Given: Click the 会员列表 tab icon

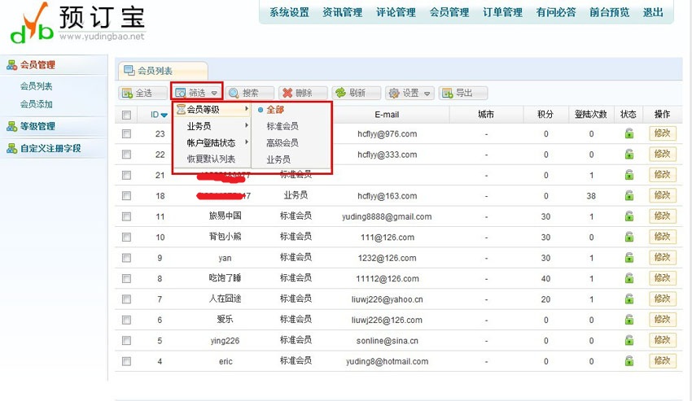Looking at the screenshot, I should 129,70.
